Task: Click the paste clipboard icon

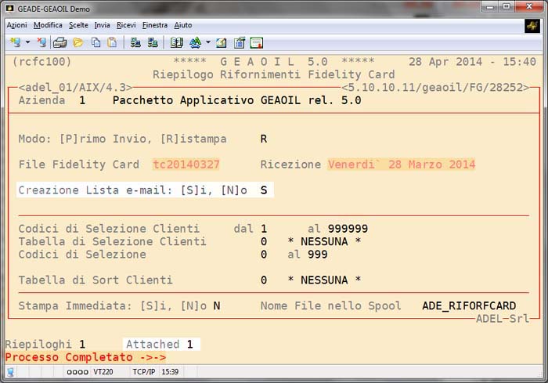Action: pyautogui.click(x=112, y=42)
